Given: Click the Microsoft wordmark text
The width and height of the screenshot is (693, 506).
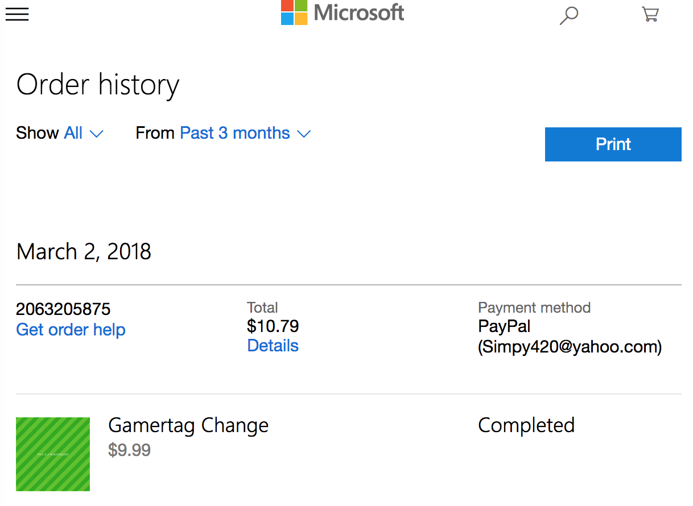Looking at the screenshot, I should pos(358,13).
